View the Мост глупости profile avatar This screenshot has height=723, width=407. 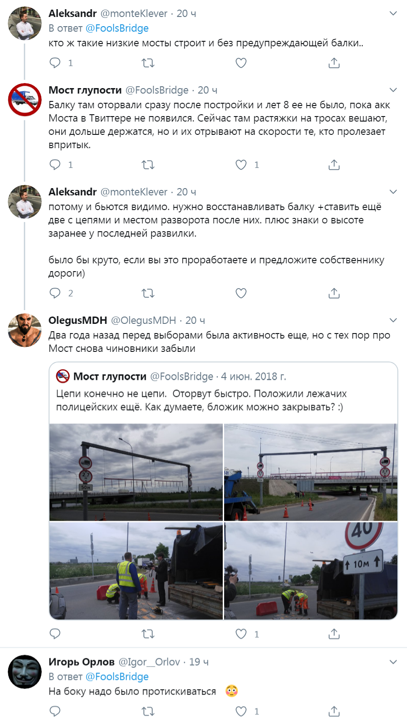tap(25, 100)
